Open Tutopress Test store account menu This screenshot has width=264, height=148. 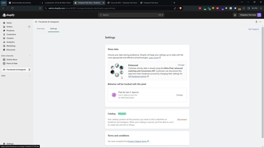[250, 15]
